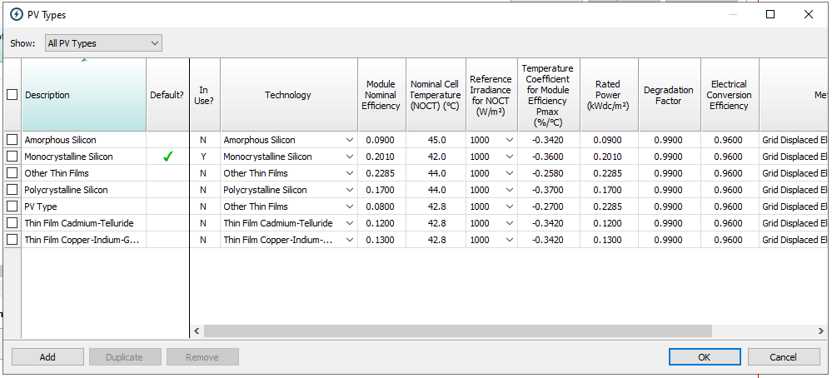Image resolution: width=832 pixels, height=378 pixels.
Task: Expand Technology dropdown for Monocrystalline Silicon row
Action: 349,157
